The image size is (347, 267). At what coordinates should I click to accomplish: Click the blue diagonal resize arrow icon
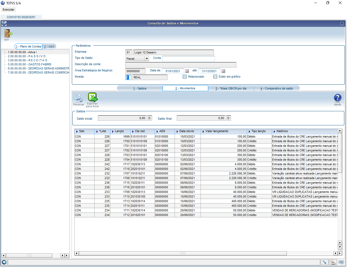click(324, 262)
